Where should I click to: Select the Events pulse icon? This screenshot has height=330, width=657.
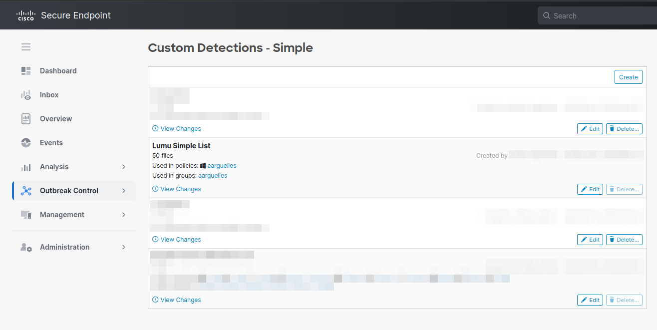click(x=26, y=143)
